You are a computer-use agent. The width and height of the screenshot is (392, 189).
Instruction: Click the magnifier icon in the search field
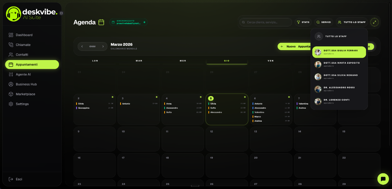pyautogui.click(x=243, y=22)
